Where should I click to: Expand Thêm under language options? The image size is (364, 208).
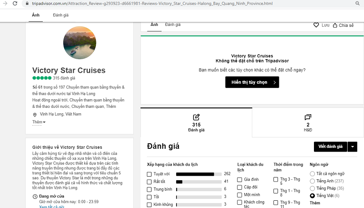(x=315, y=203)
